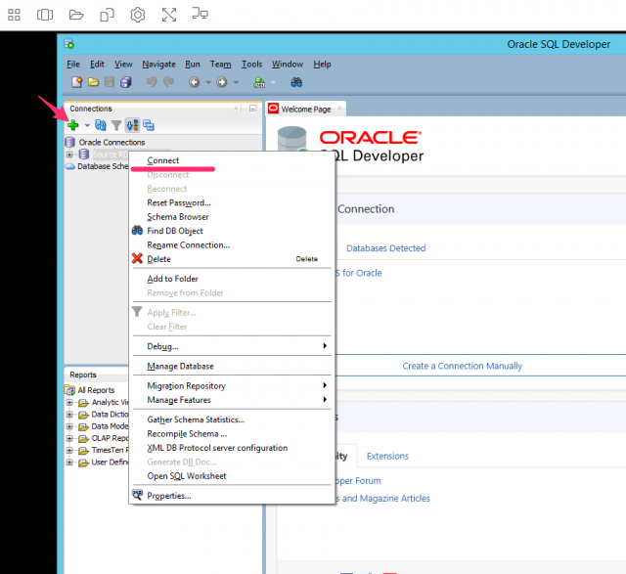Choose Delete in the context menu

pyautogui.click(x=232, y=259)
